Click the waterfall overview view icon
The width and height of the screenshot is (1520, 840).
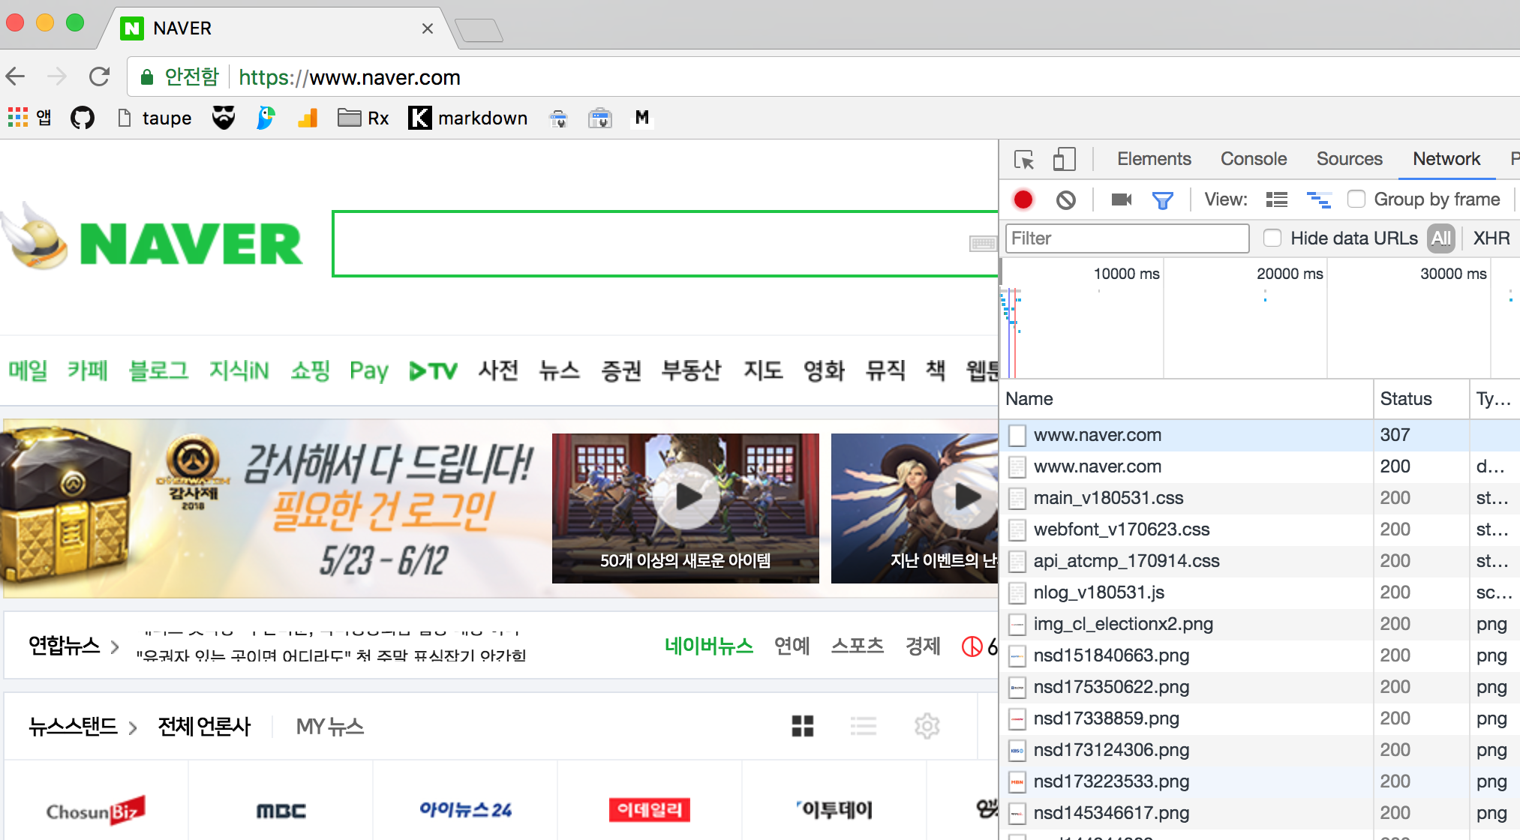click(x=1319, y=199)
